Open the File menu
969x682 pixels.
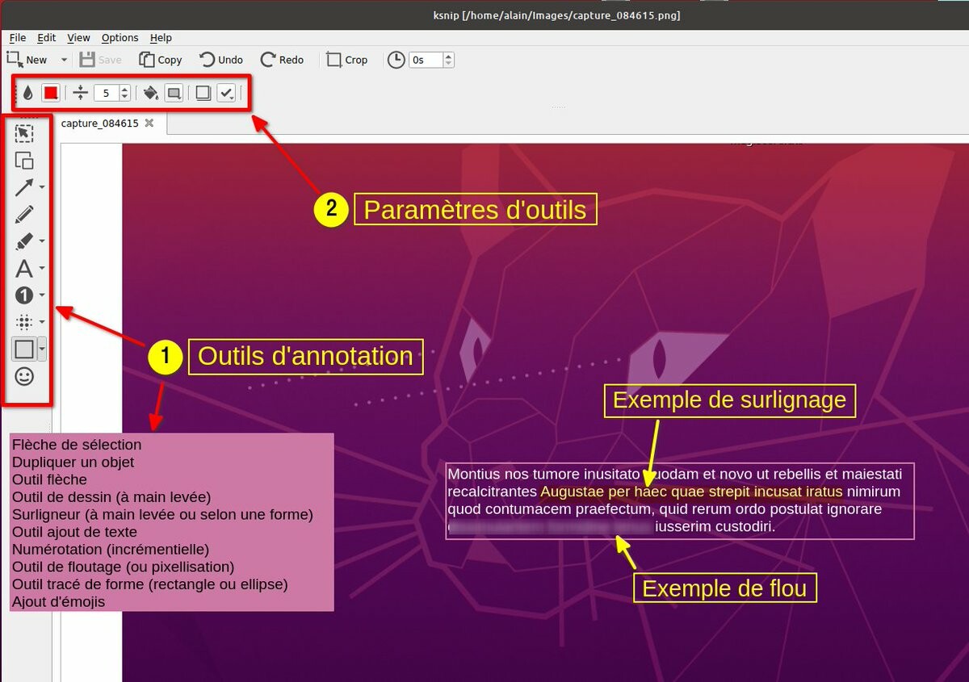click(18, 38)
